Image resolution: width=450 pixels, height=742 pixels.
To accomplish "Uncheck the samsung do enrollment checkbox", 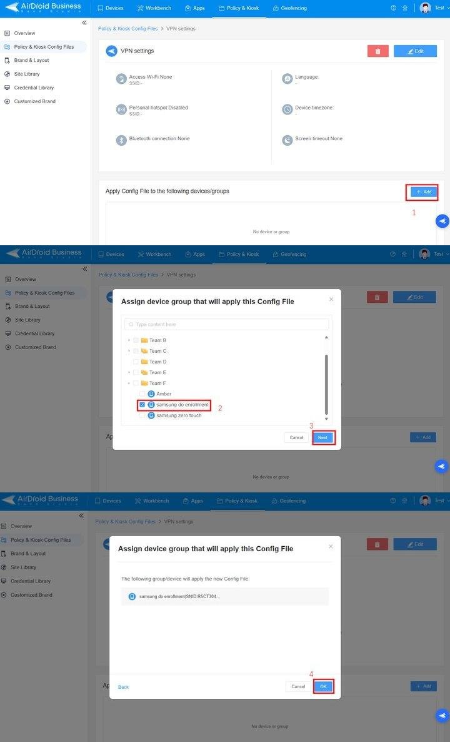I will [x=142, y=405].
